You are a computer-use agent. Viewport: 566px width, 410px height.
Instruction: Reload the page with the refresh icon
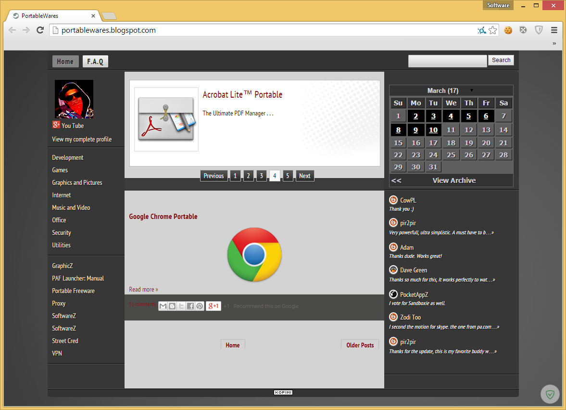40,30
